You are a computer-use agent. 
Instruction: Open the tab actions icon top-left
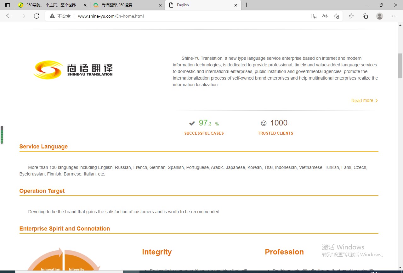click(x=7, y=5)
